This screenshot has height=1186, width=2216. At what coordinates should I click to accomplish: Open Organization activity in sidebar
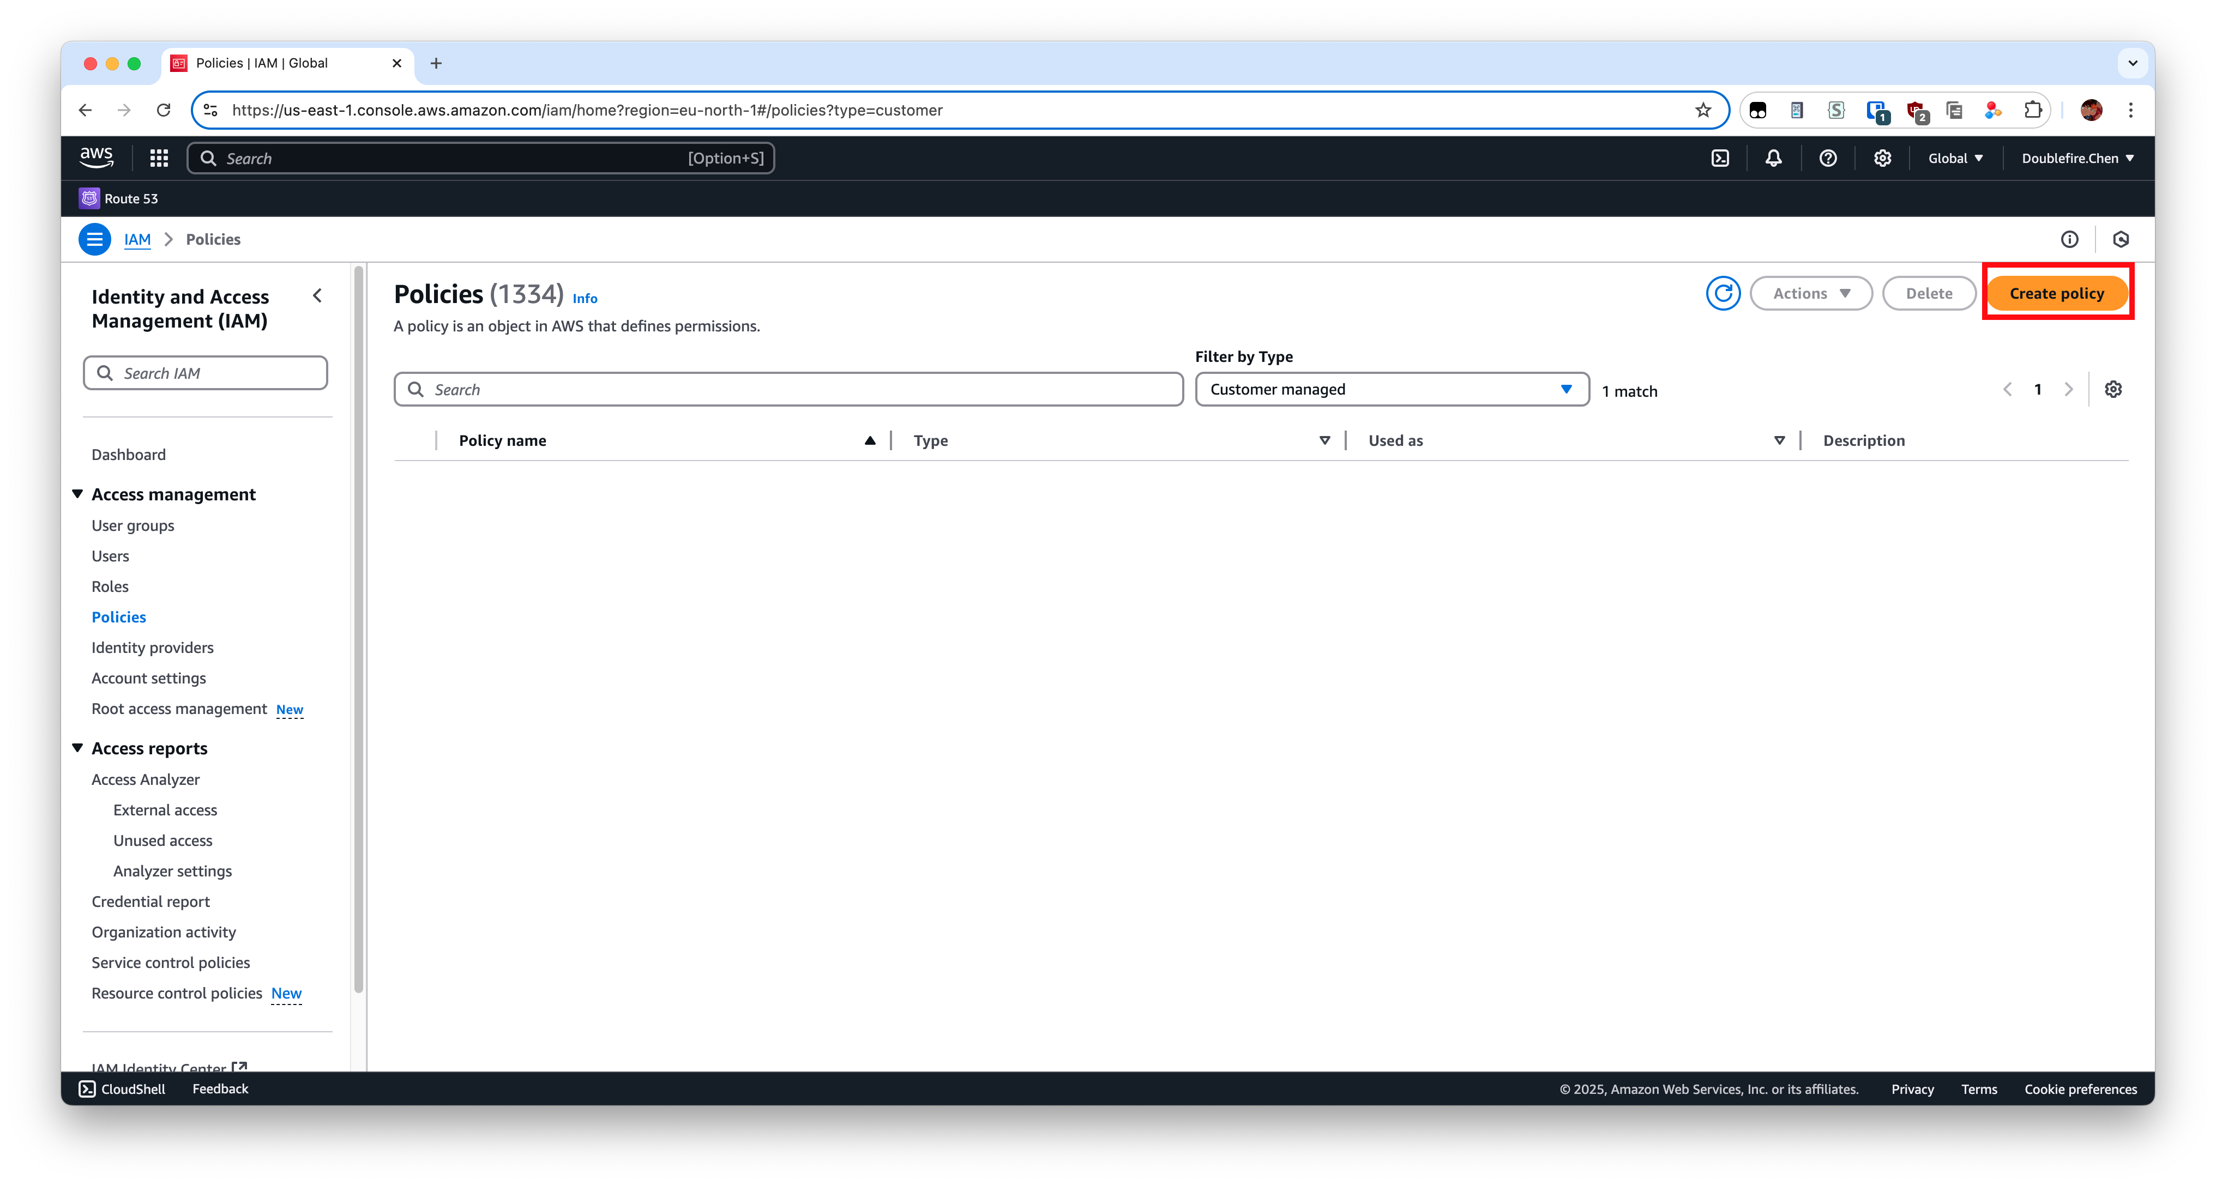tap(164, 933)
